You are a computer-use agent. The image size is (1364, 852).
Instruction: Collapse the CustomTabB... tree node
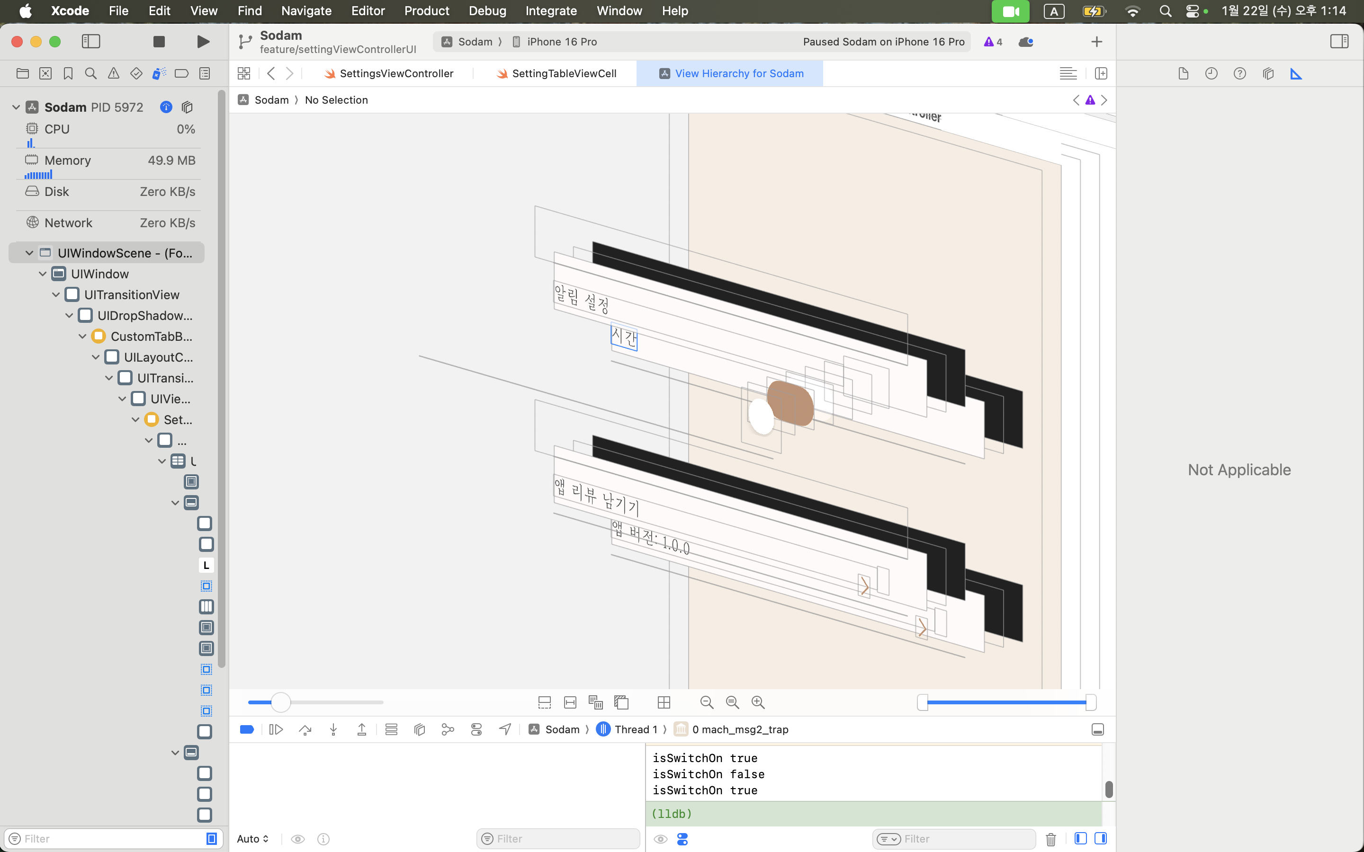pos(82,337)
